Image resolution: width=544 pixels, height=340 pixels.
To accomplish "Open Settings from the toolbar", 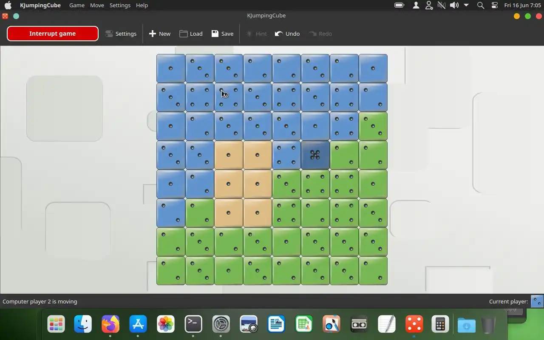I will coord(121,34).
